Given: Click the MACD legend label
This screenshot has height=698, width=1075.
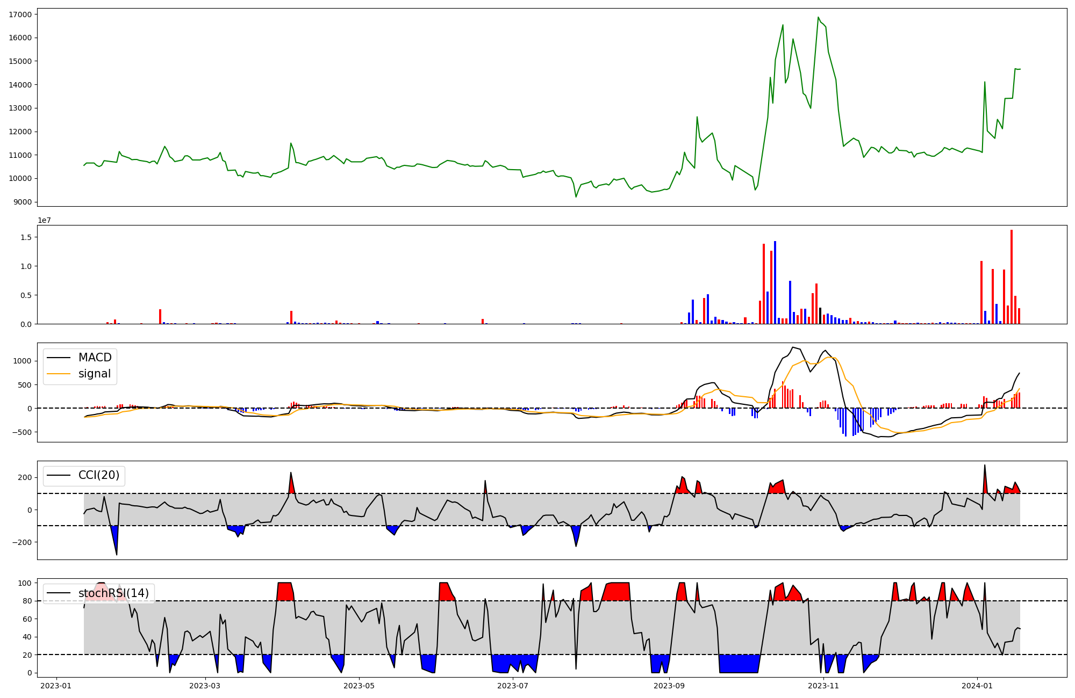Looking at the screenshot, I should click(95, 358).
